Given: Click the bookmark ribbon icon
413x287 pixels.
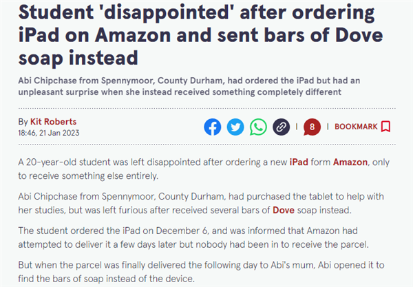Looking at the screenshot, I should tap(386, 127).
